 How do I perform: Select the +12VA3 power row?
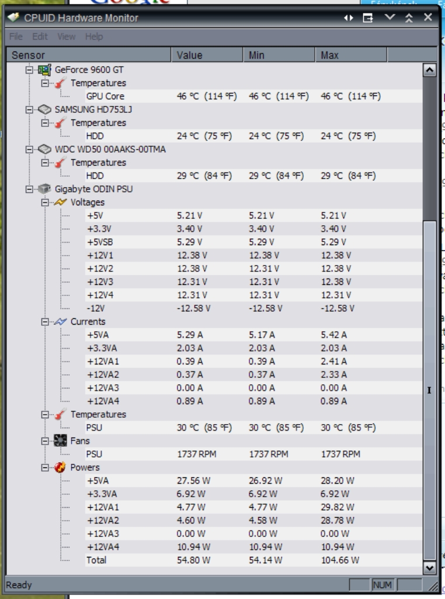click(x=253, y=533)
